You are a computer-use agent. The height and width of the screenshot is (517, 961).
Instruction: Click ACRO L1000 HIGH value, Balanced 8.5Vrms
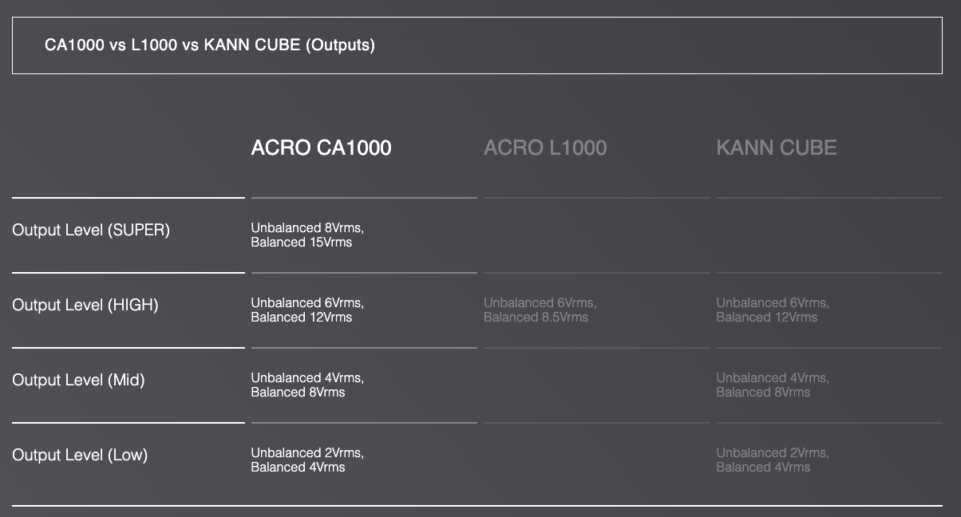[x=536, y=318]
